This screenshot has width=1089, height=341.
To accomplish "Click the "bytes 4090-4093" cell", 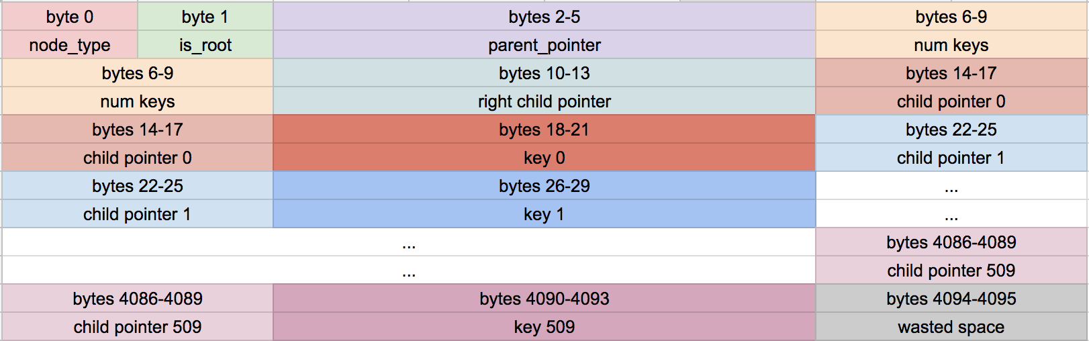I will 544,299.
